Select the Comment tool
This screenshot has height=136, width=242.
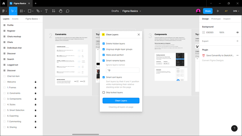pyautogui.click(x=67, y=11)
